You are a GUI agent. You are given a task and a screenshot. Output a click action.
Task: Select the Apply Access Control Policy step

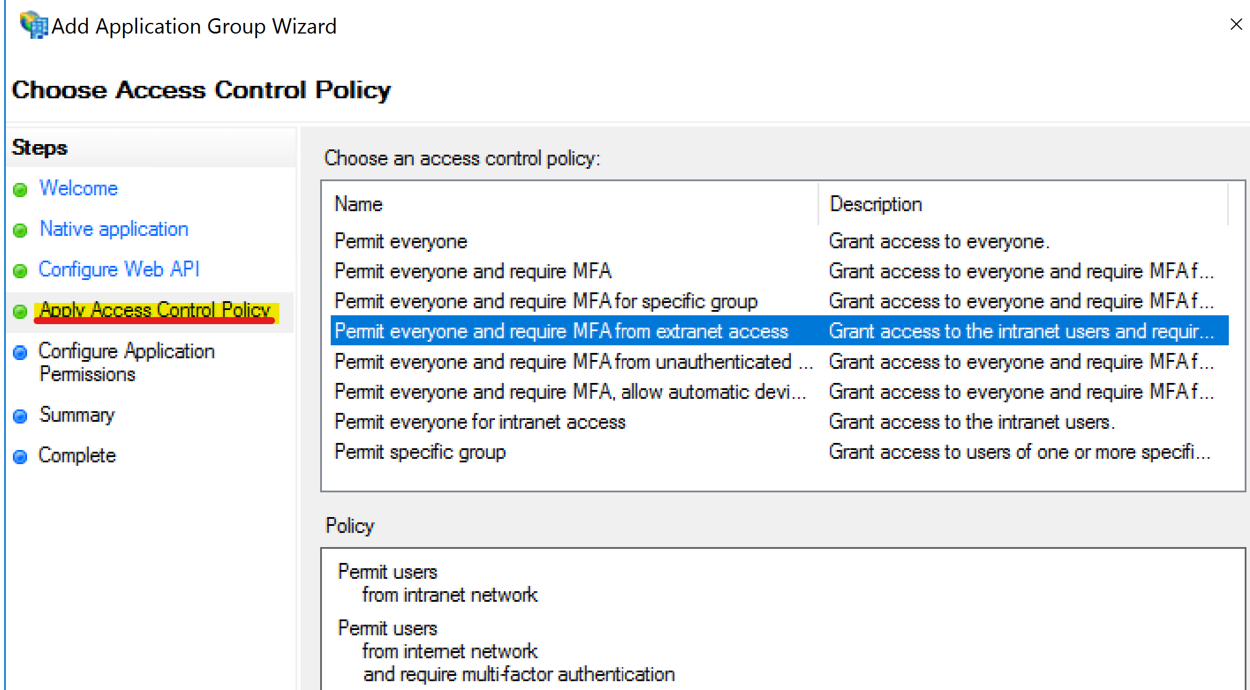[155, 310]
